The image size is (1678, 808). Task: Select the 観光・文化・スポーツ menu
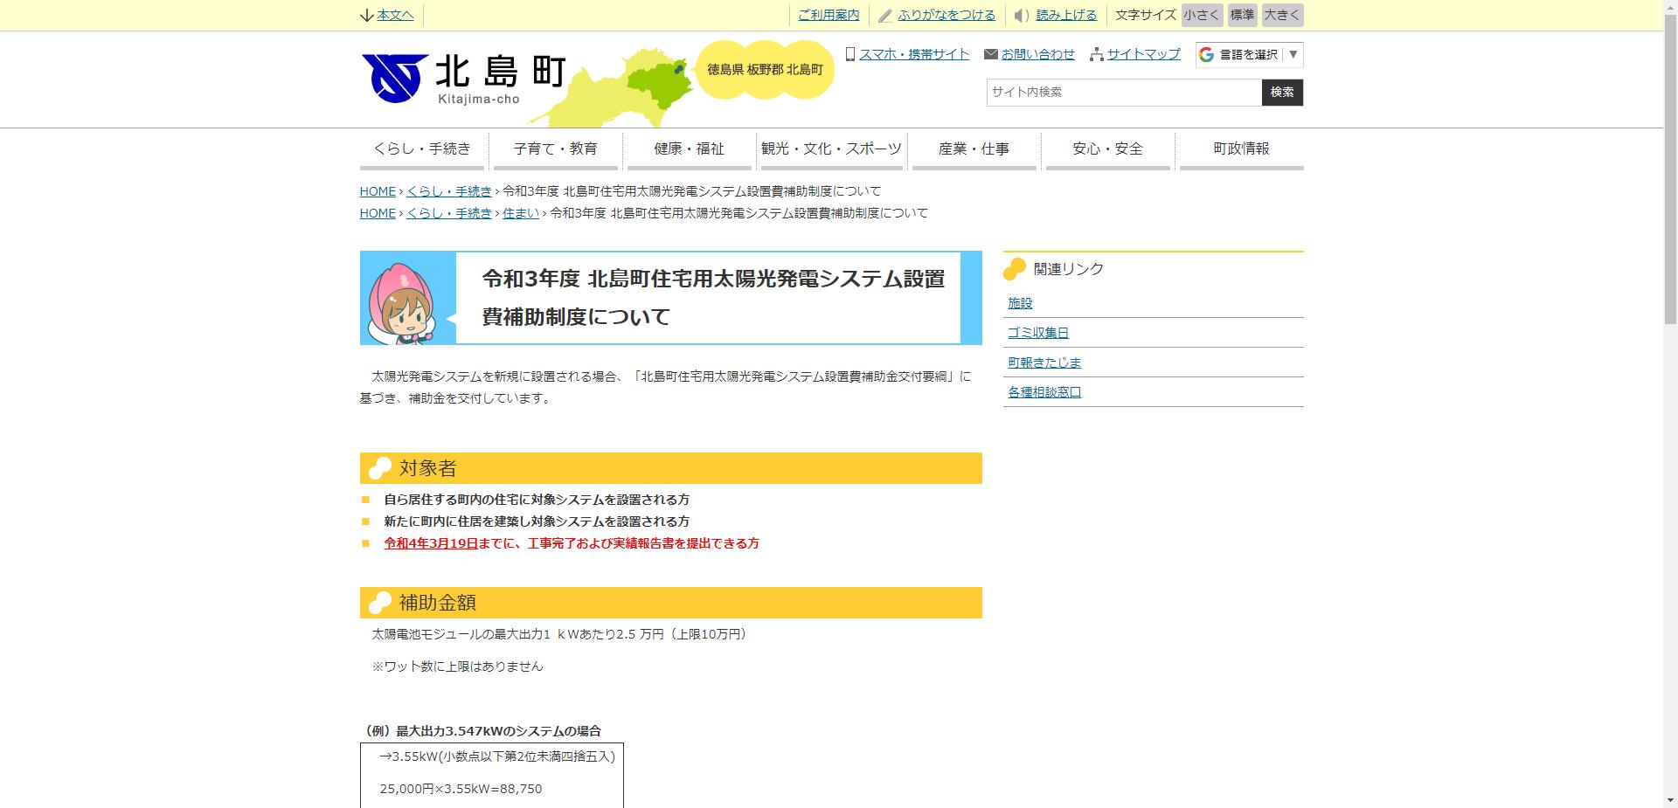(x=831, y=148)
